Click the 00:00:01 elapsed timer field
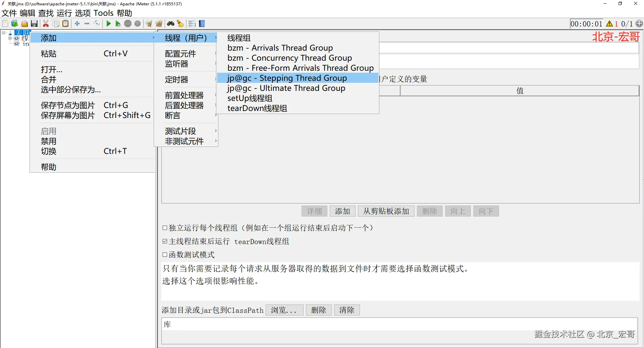The image size is (644, 348). [x=586, y=24]
